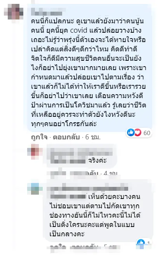Click the thumbs-up reaction icon on เห็นด้วยคะ reply

[141, 243]
